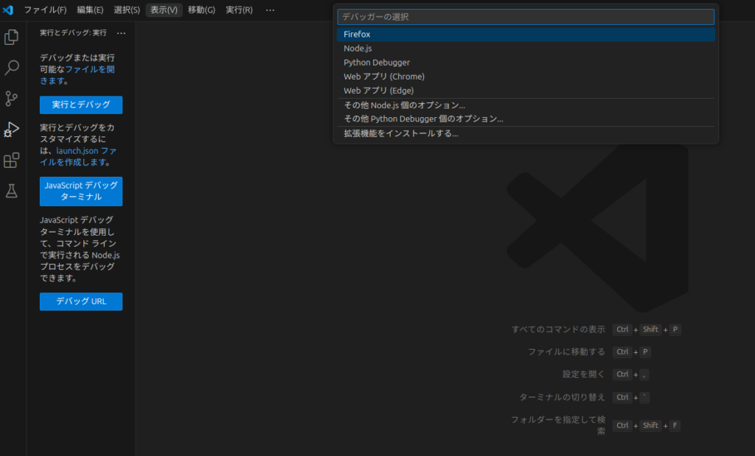The height and width of the screenshot is (456, 755).
Task: Open the Search view icon
Action: click(x=12, y=68)
